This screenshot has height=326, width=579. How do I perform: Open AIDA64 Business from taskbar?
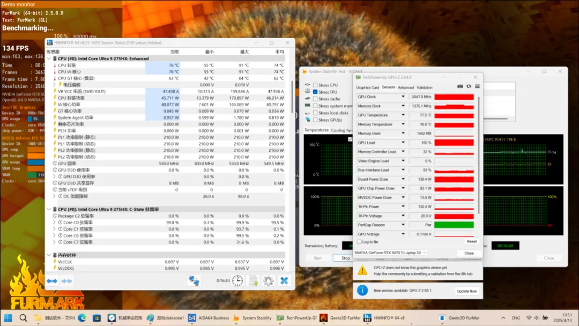(x=209, y=318)
